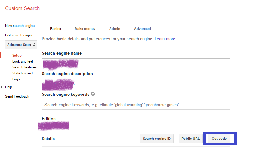
Task: Open the Adsense Search engine dropdown
Action: [21, 45]
